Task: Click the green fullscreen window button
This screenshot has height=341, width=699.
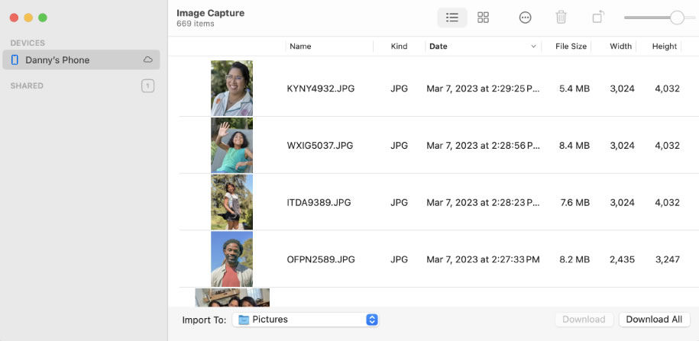Action: [43, 18]
